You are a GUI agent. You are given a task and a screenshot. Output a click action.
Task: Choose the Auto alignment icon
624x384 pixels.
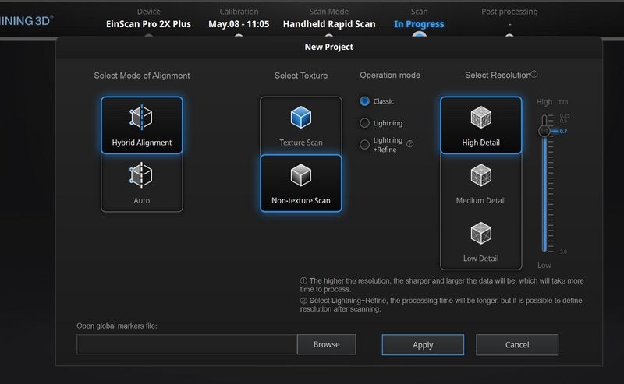141,174
